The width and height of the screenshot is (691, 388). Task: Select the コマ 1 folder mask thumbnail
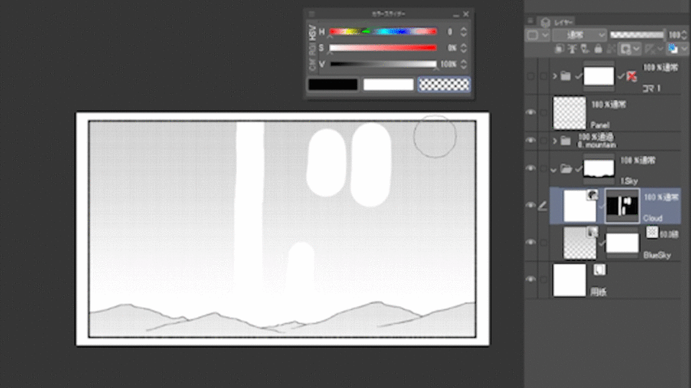[x=598, y=76]
